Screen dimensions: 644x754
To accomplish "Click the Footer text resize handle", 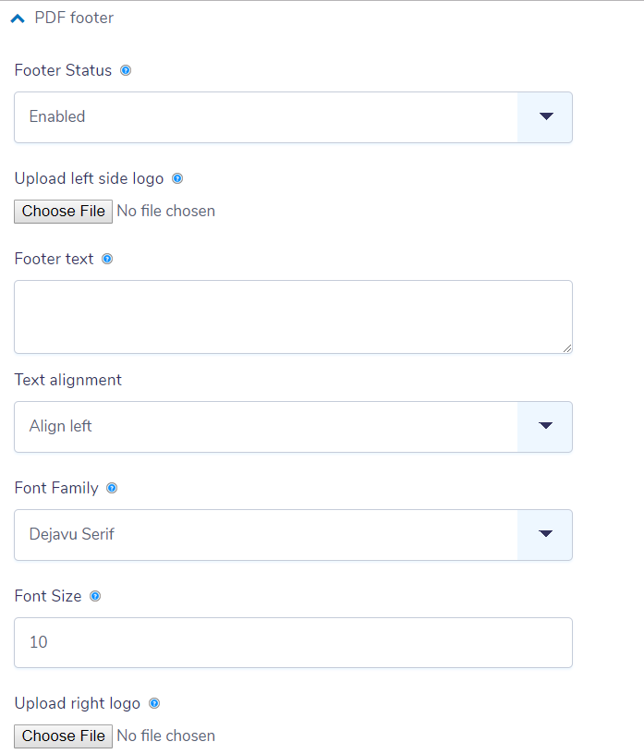I will (x=567, y=348).
